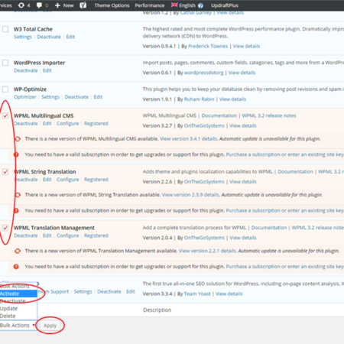Open WP-Optimize Settings link
This screenshot has width=344, height=344.
[x=50, y=97]
